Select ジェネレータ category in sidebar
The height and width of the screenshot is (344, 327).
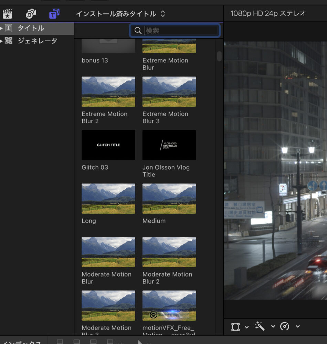[37, 41]
